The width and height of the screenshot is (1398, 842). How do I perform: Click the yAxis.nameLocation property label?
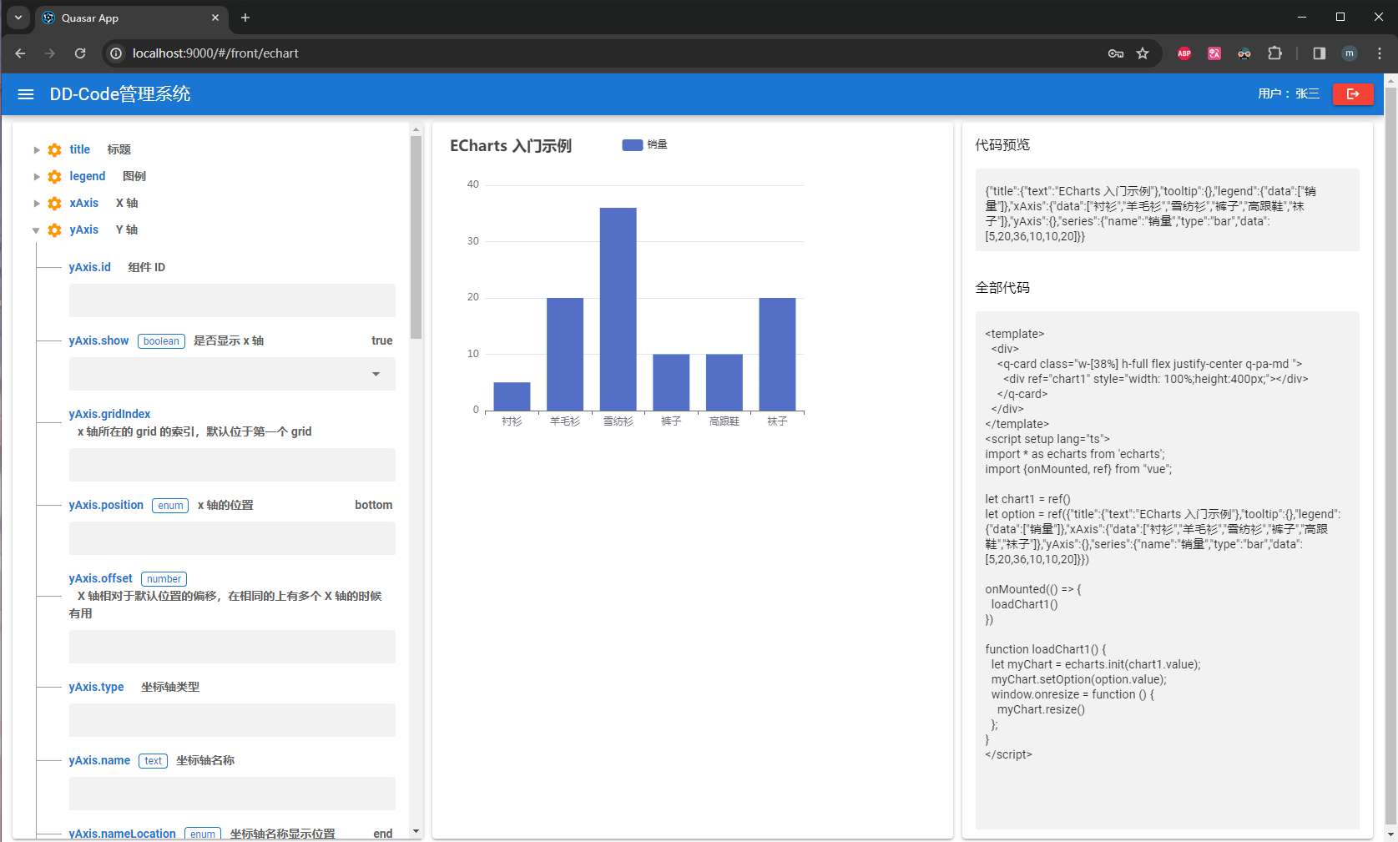point(122,834)
